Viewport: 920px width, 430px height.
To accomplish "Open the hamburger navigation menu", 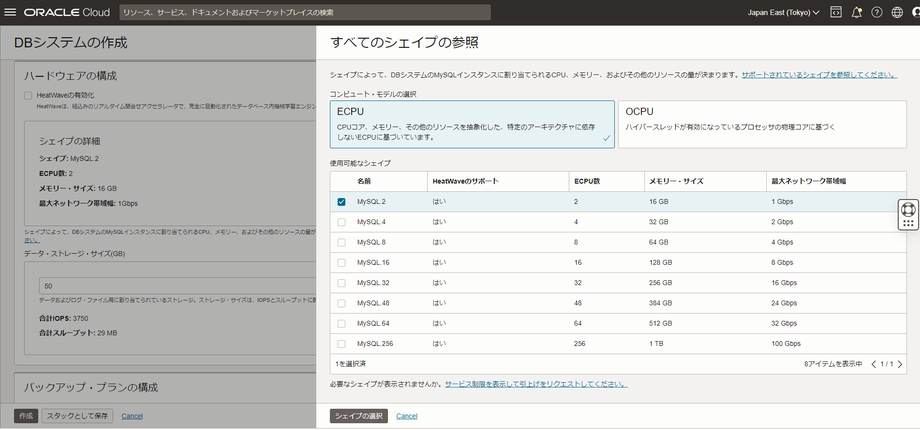I will pos(10,13).
